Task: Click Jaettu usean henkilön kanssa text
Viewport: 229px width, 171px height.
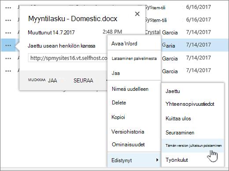Action: (62, 46)
